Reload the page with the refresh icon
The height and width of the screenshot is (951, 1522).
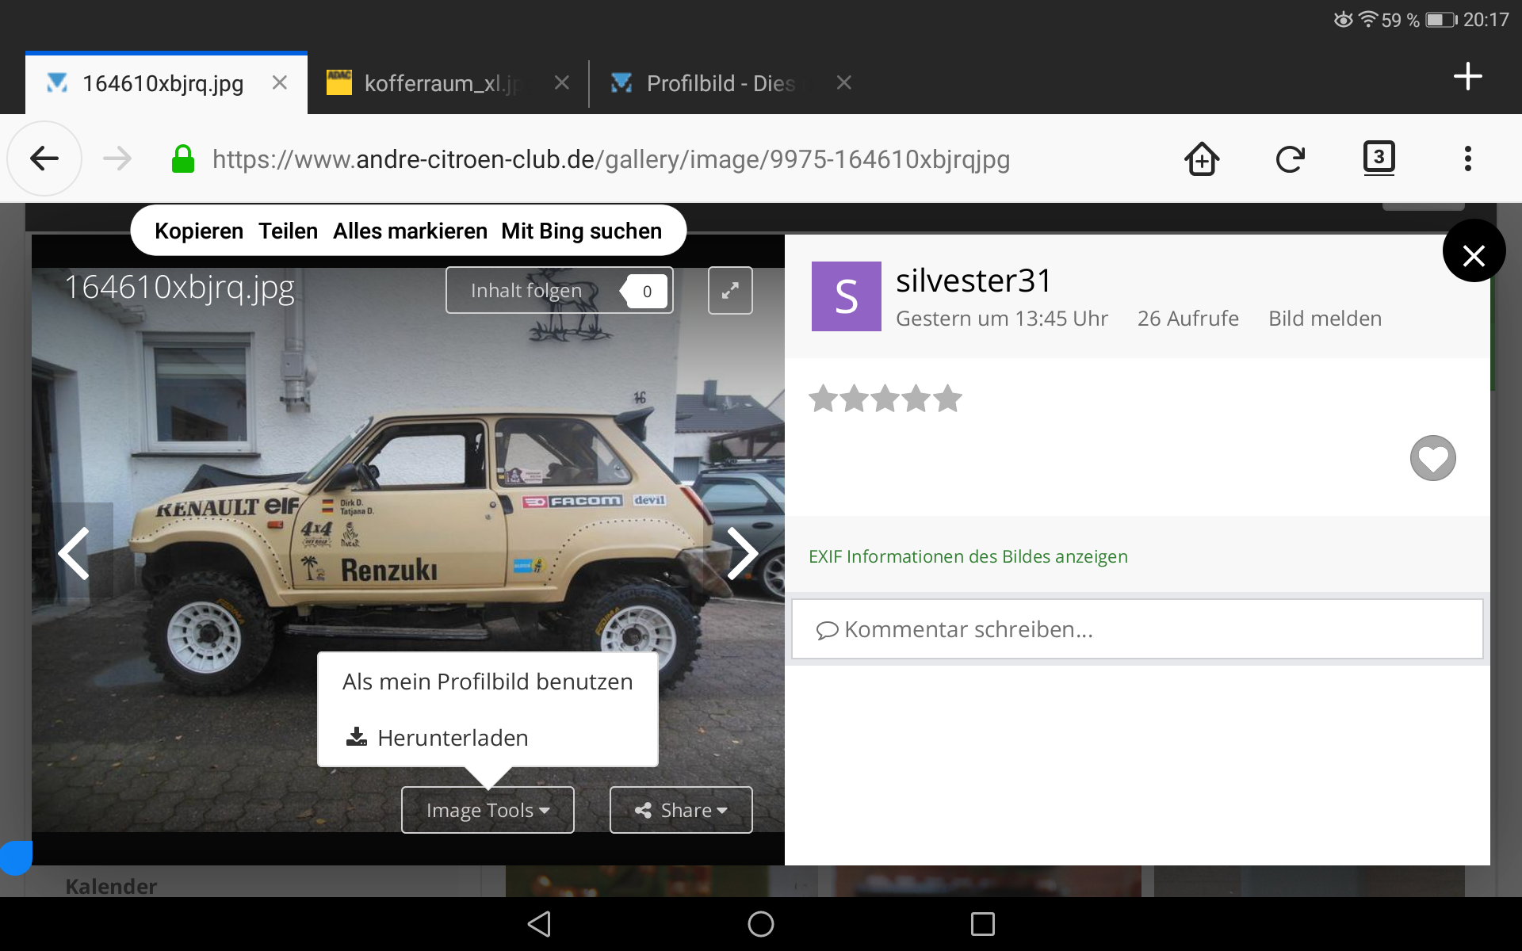tap(1291, 158)
